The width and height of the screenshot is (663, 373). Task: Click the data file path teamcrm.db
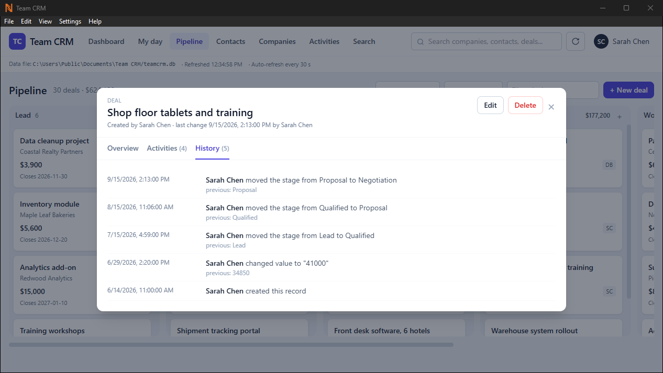(104, 64)
